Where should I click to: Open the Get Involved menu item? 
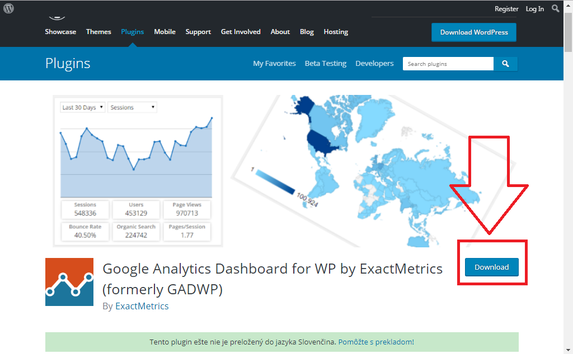241,32
